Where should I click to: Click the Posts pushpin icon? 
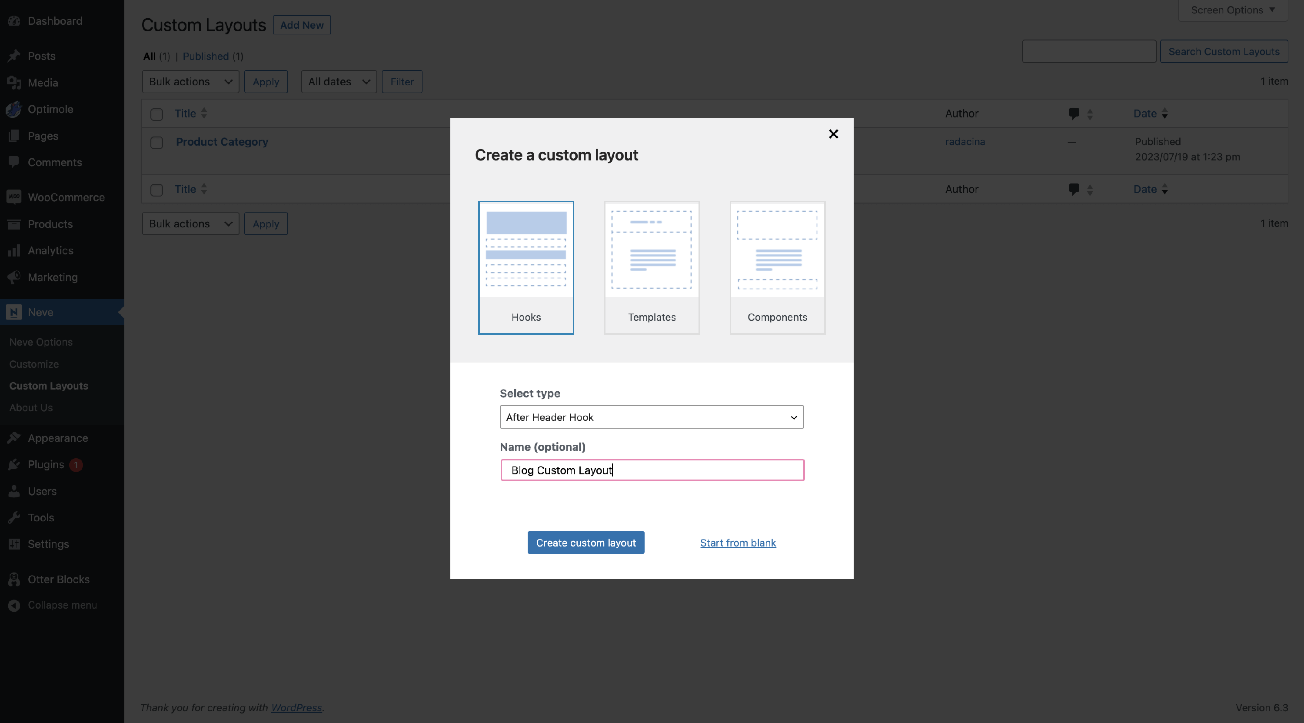coord(14,56)
